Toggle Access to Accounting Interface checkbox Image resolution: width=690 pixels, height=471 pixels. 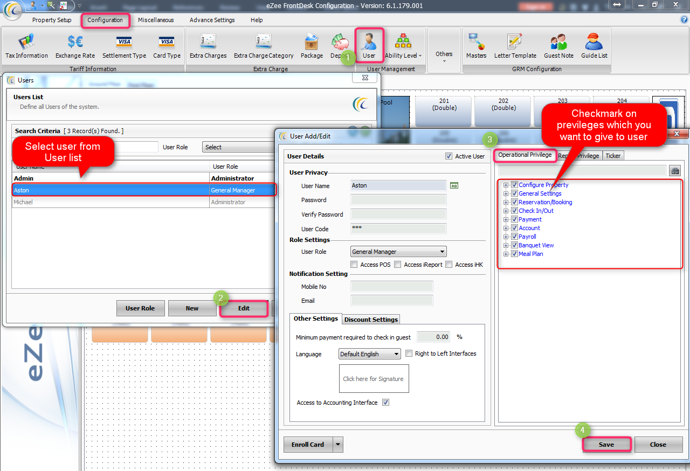click(x=385, y=403)
